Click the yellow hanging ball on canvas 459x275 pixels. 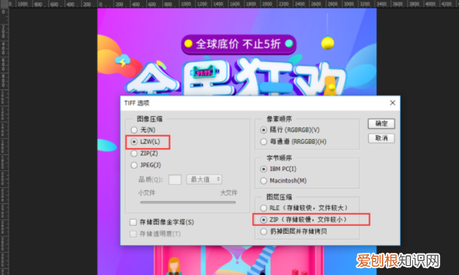point(327,43)
